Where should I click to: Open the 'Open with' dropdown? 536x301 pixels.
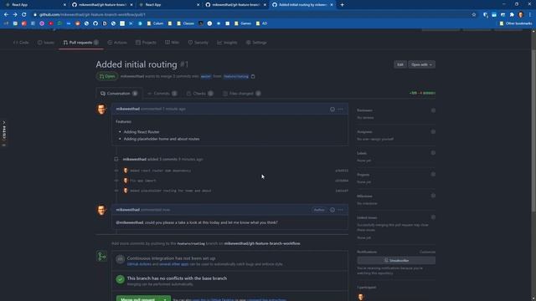[x=421, y=64]
